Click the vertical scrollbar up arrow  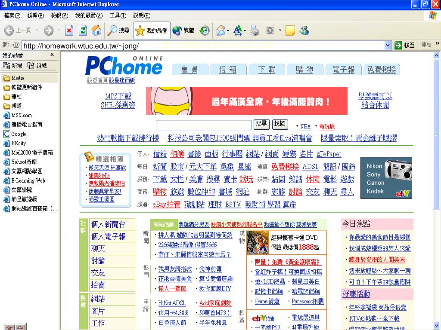pos(437,55)
